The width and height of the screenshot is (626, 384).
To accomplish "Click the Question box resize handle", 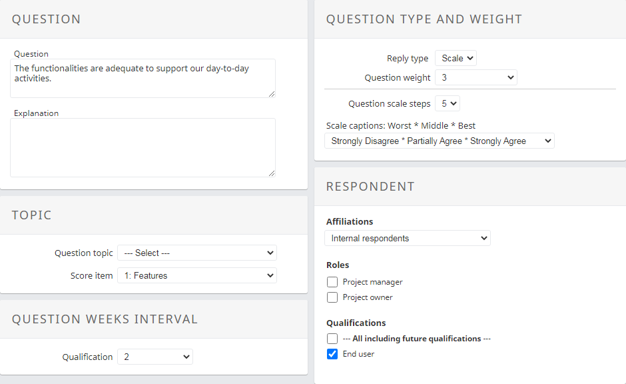I will [271, 94].
